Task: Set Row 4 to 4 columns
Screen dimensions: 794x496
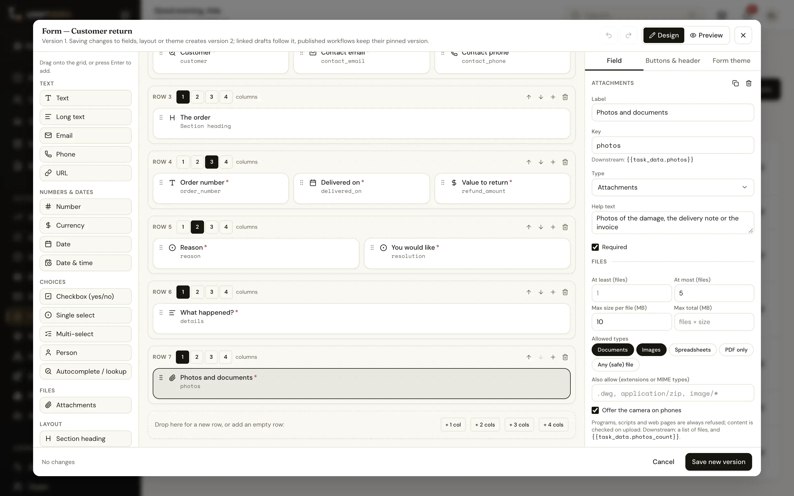Action: 226,162
